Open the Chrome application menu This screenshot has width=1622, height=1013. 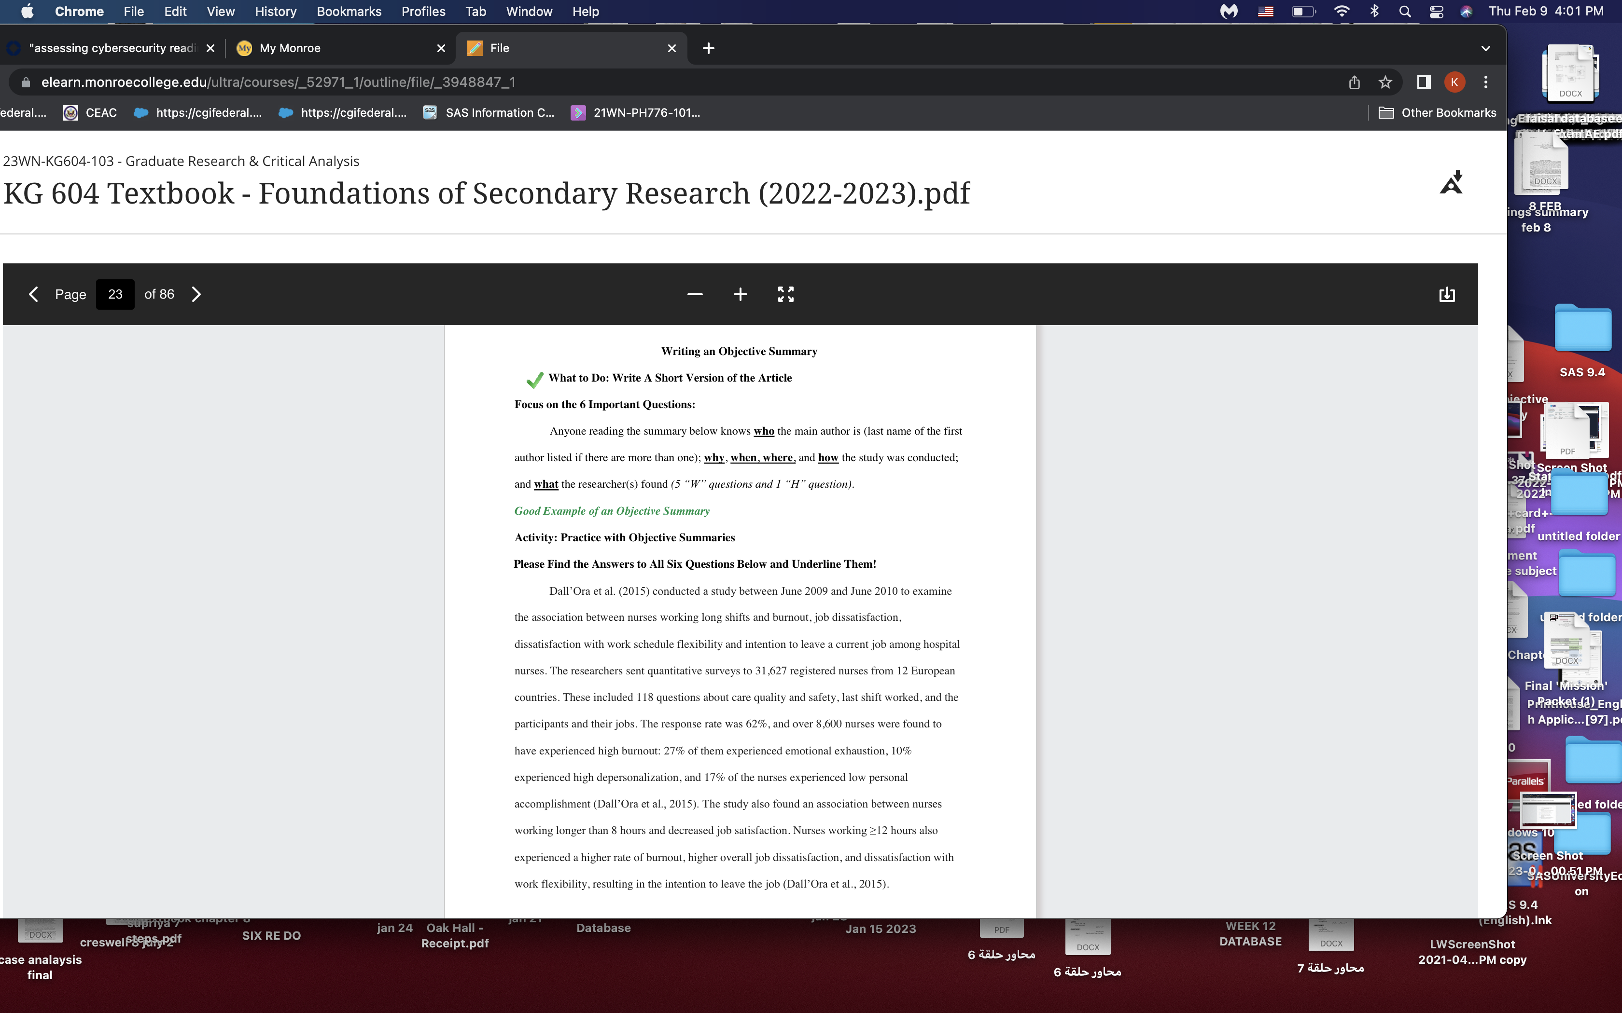click(79, 12)
